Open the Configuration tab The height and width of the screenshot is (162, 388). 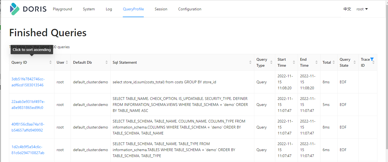tap(190, 9)
